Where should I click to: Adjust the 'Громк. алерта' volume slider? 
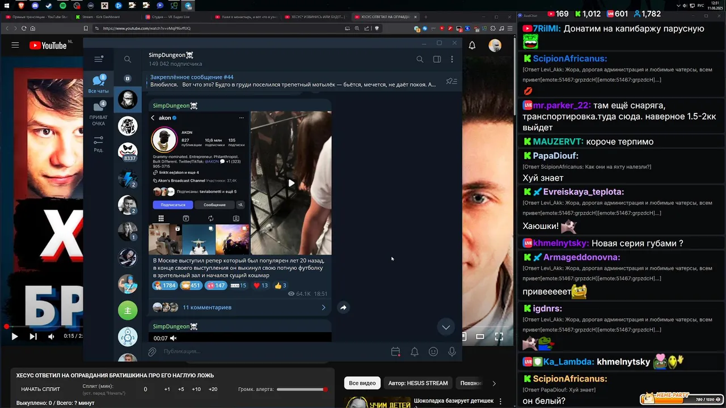[x=302, y=389]
